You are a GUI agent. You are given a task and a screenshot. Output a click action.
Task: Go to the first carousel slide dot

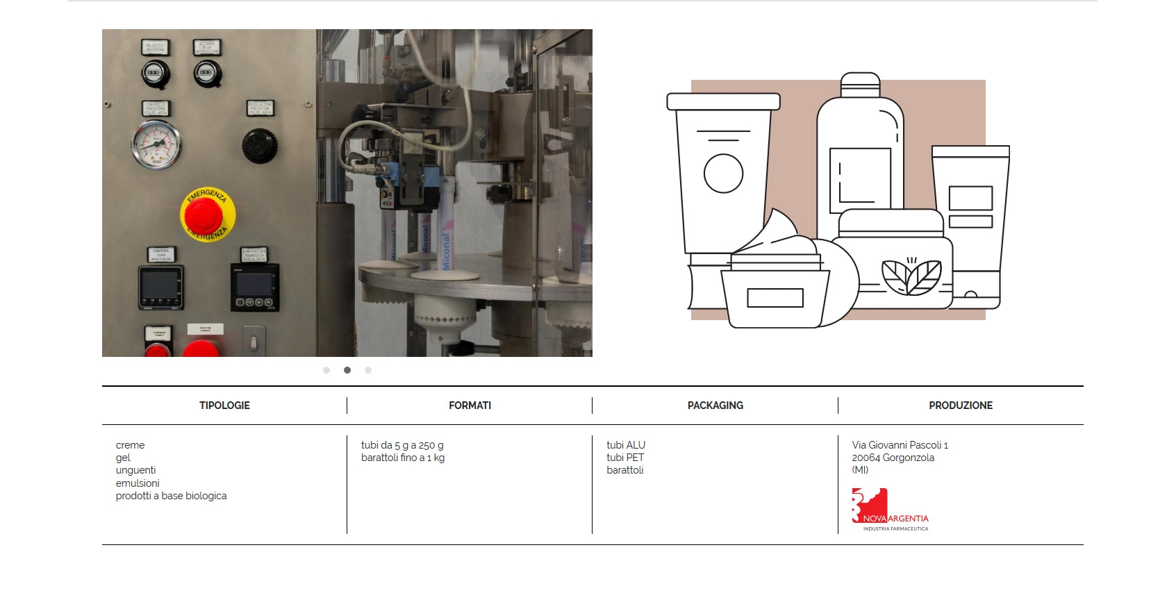[326, 370]
